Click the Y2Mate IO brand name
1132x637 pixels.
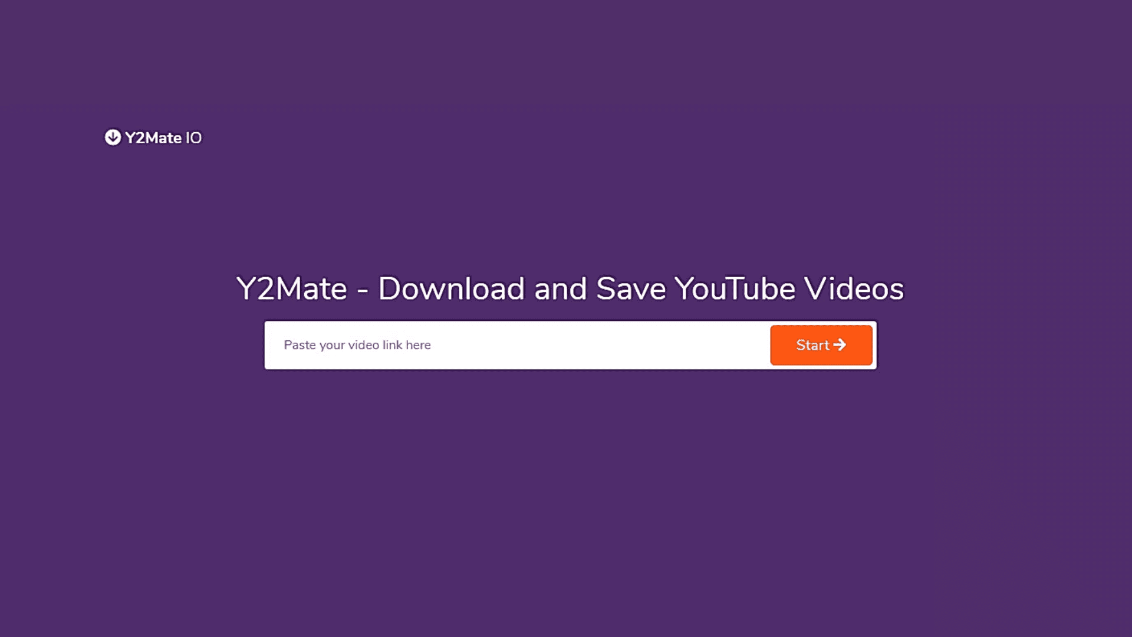[153, 137]
